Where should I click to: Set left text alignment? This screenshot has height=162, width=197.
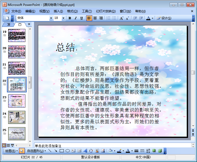[x=89, y=18]
